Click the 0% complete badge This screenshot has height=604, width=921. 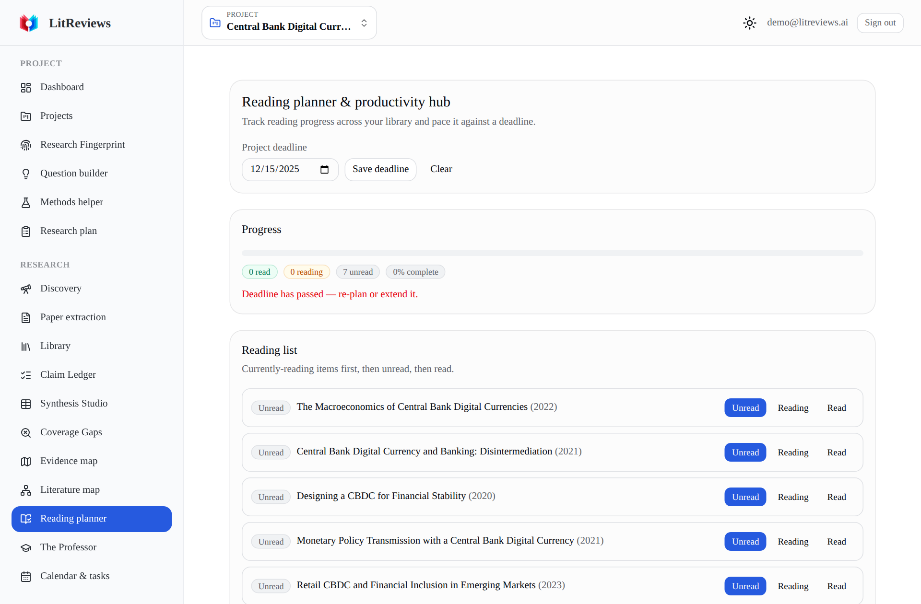[415, 272]
